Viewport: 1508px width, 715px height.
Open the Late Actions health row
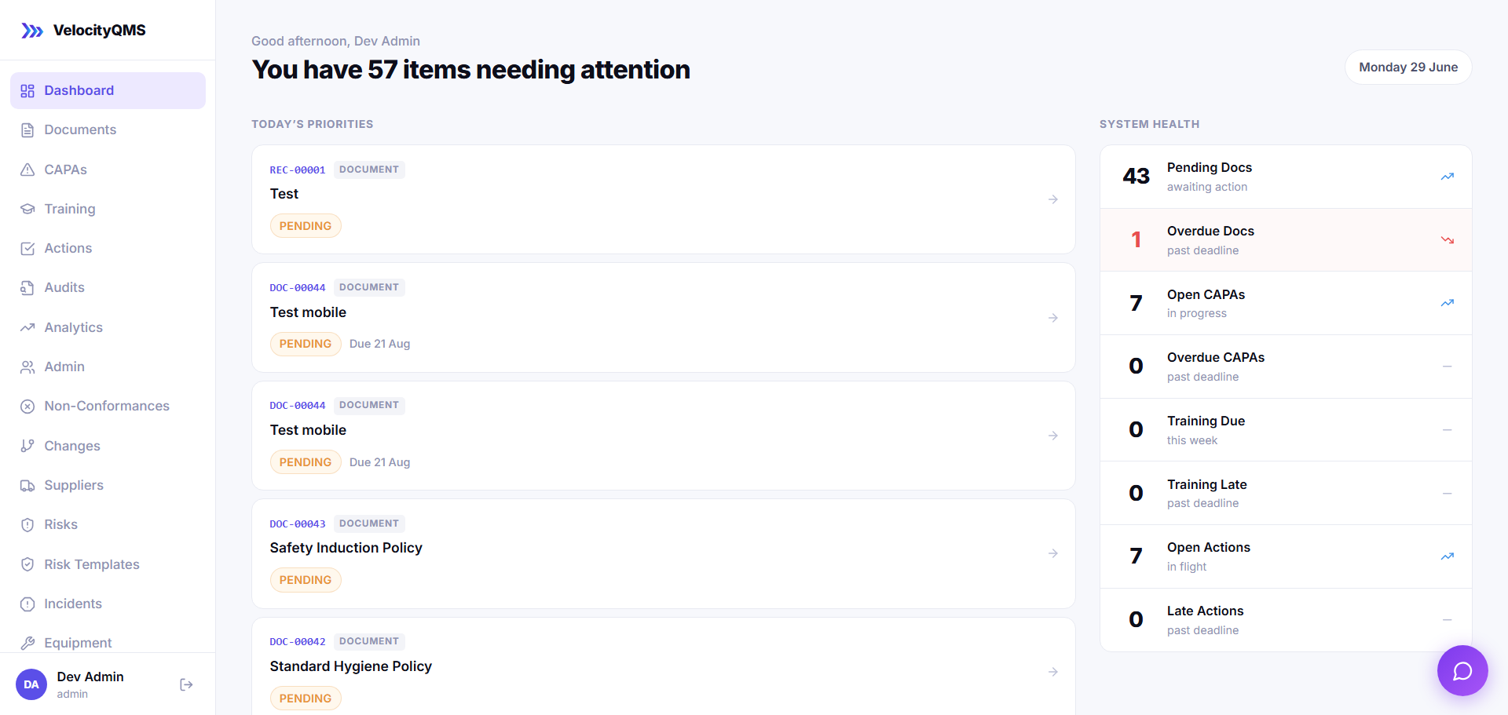1286,620
